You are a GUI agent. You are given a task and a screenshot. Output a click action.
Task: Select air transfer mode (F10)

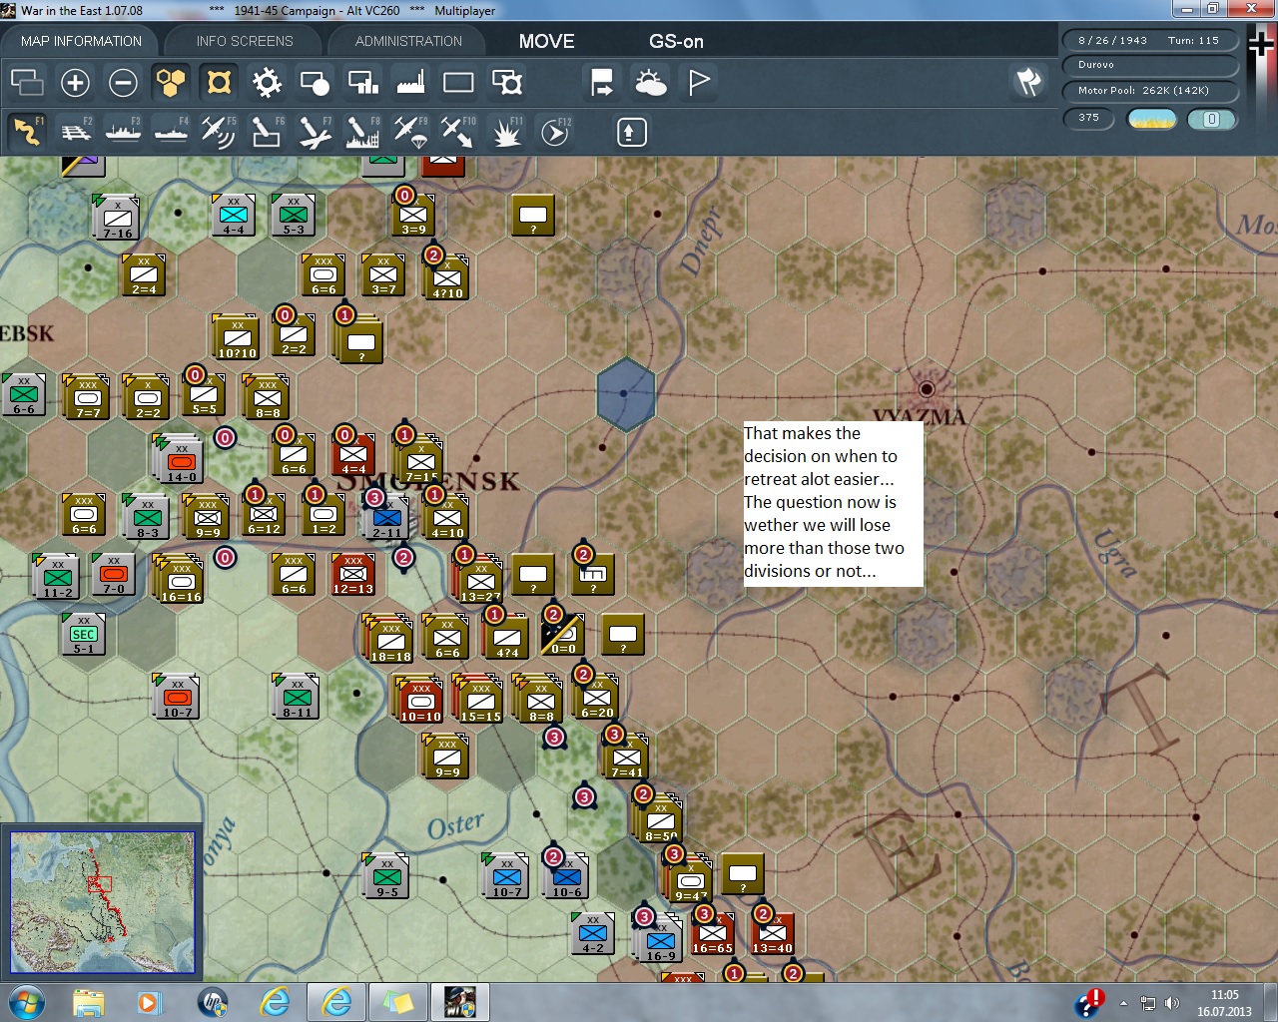point(458,131)
